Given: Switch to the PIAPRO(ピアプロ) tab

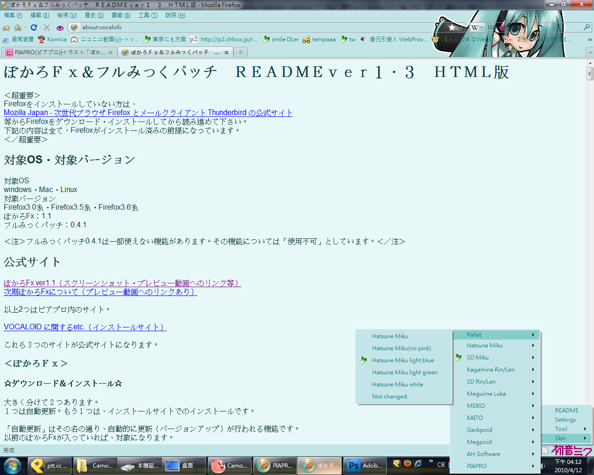Looking at the screenshot, I should tap(59, 52).
